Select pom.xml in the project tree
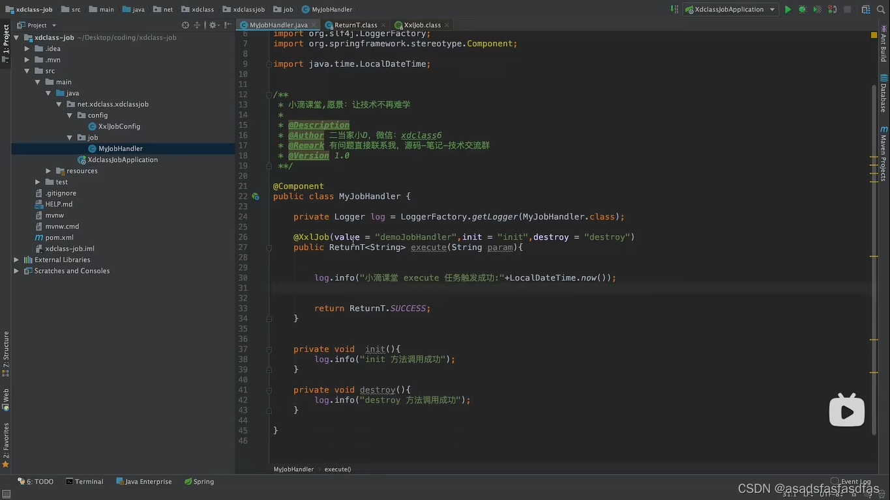 click(x=59, y=238)
